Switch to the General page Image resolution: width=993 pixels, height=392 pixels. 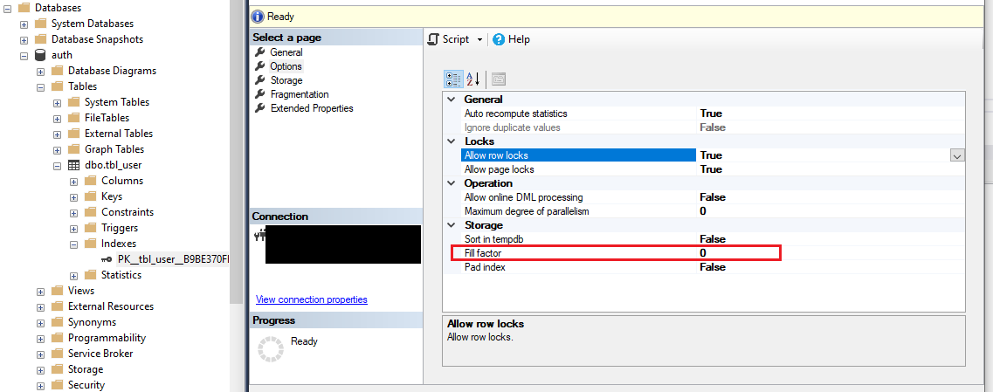click(x=286, y=52)
